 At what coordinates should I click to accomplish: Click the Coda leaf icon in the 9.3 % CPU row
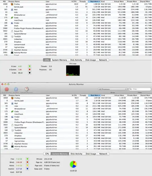(x=12, y=111)
